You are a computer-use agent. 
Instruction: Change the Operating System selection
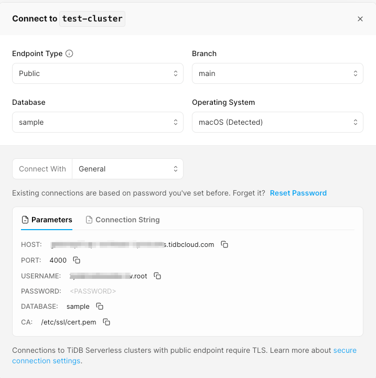(277, 122)
